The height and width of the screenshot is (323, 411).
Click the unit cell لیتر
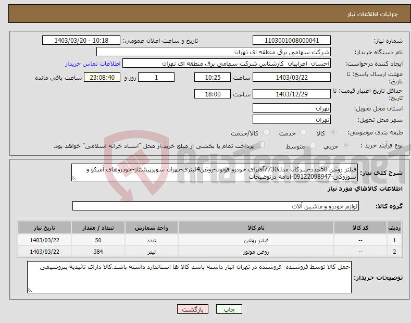pyautogui.click(x=152, y=252)
